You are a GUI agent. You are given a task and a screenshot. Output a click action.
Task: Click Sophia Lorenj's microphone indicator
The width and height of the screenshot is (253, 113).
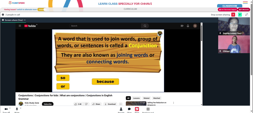(220, 33)
